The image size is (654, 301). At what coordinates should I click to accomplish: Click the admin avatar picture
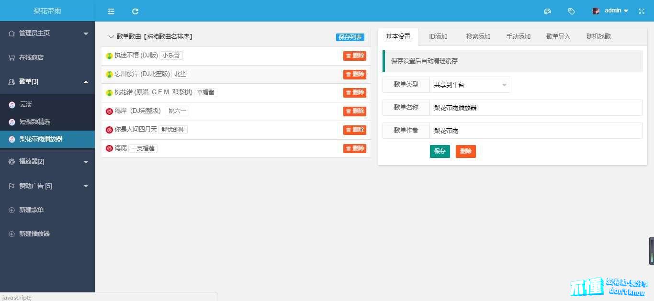tap(596, 11)
